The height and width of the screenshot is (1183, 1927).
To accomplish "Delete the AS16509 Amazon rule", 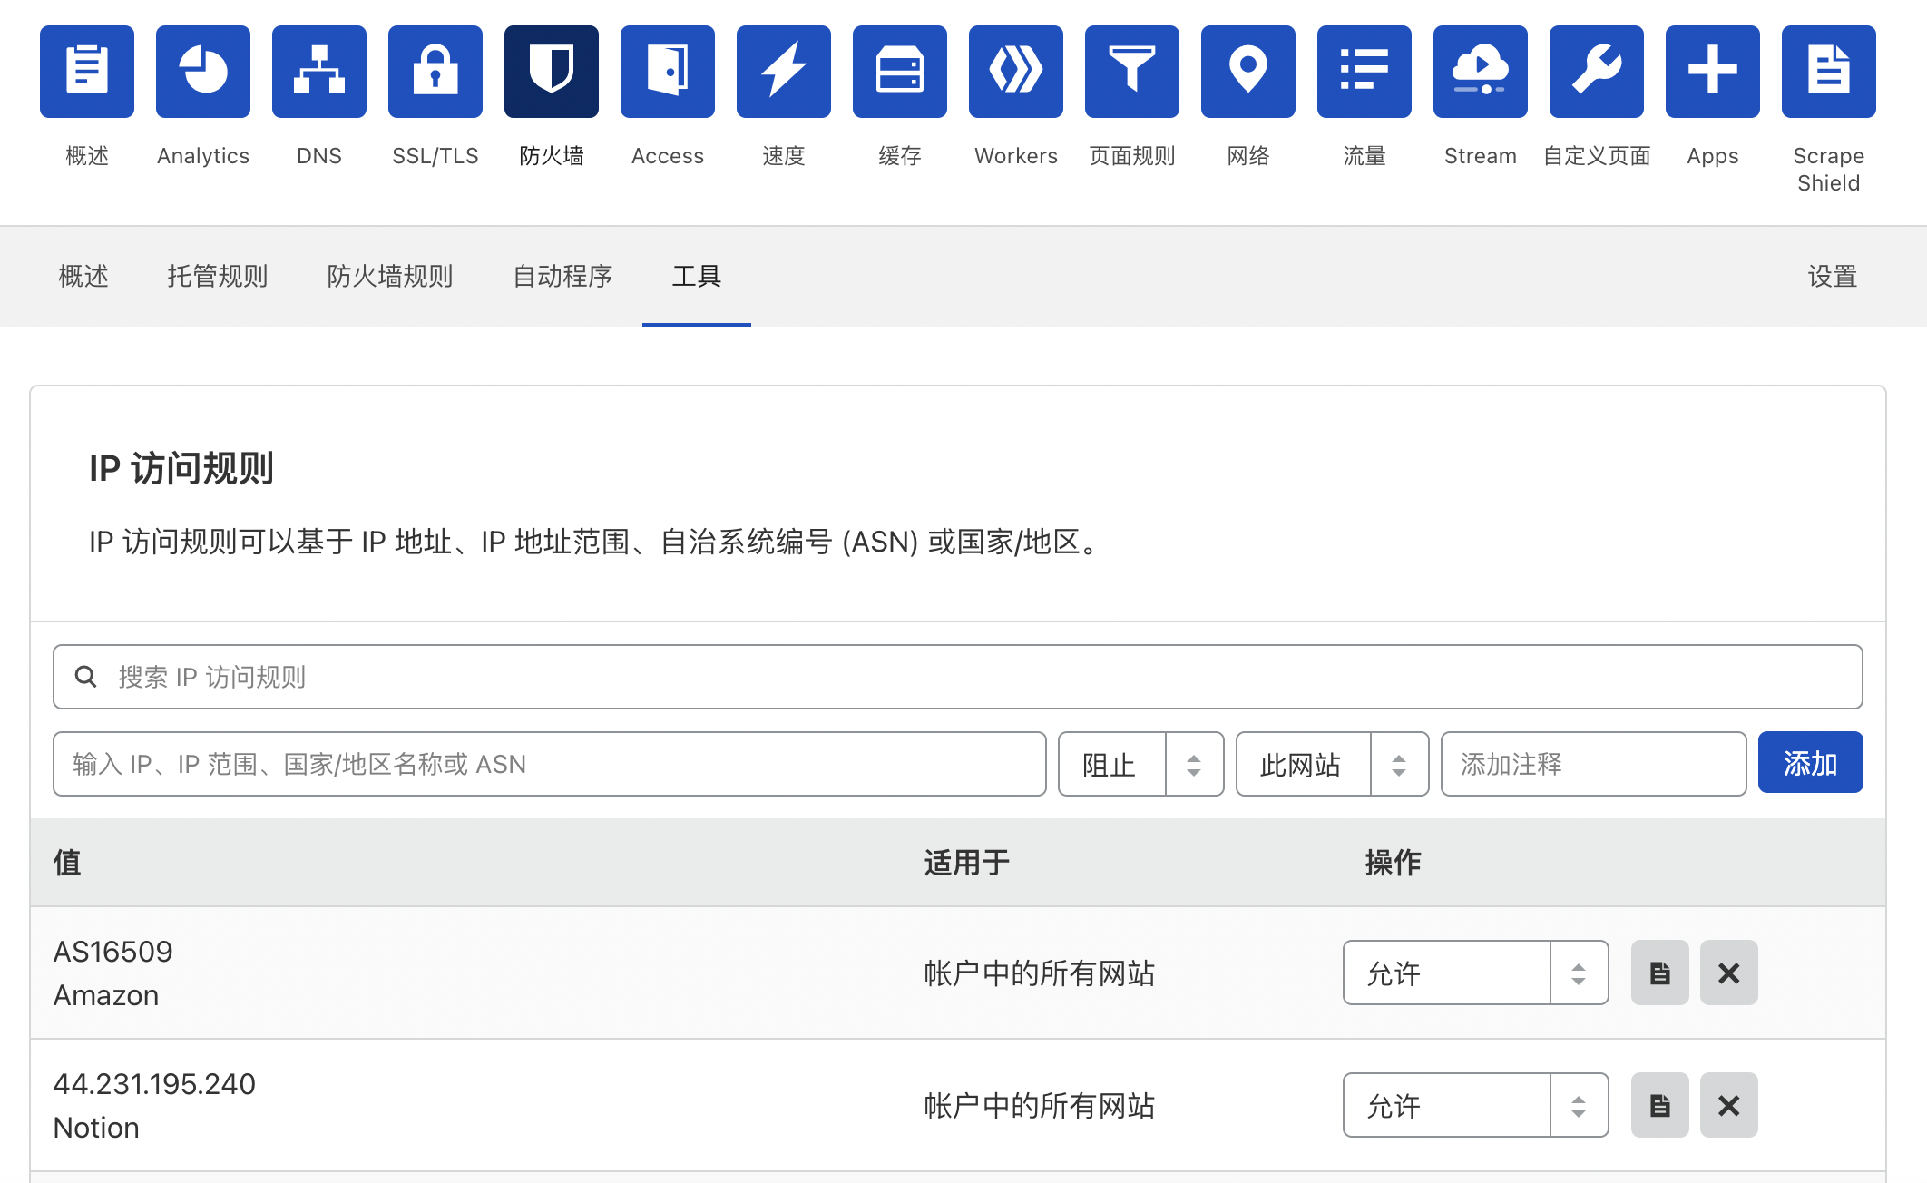I will [1729, 973].
